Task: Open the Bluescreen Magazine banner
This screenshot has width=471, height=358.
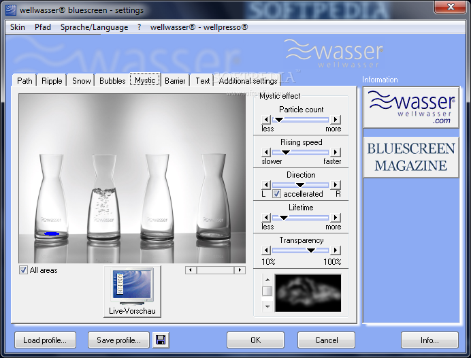Action: click(x=411, y=157)
